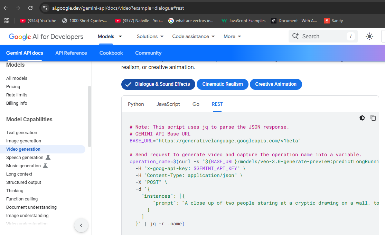Click the BASE_URL line in code
The height and width of the screenshot is (235, 385).
(215, 141)
